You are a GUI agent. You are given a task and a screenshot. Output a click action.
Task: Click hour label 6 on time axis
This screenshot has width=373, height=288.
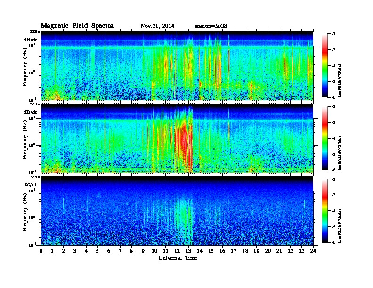(x=109, y=251)
